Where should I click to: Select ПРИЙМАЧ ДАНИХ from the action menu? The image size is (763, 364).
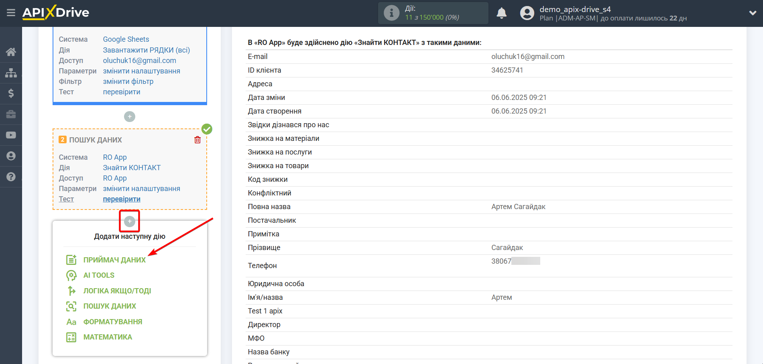point(114,260)
